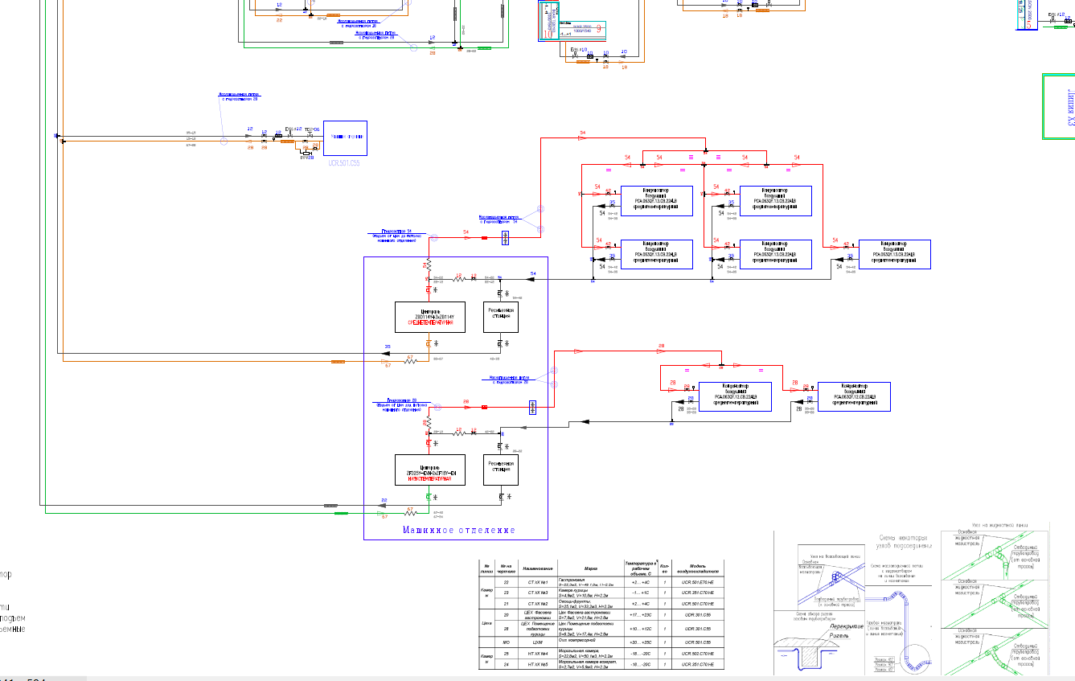Click the rightmost Конденсатор воздушный PCA.0632Y block symbol
Screen dimensions: 1075x681
894,254
